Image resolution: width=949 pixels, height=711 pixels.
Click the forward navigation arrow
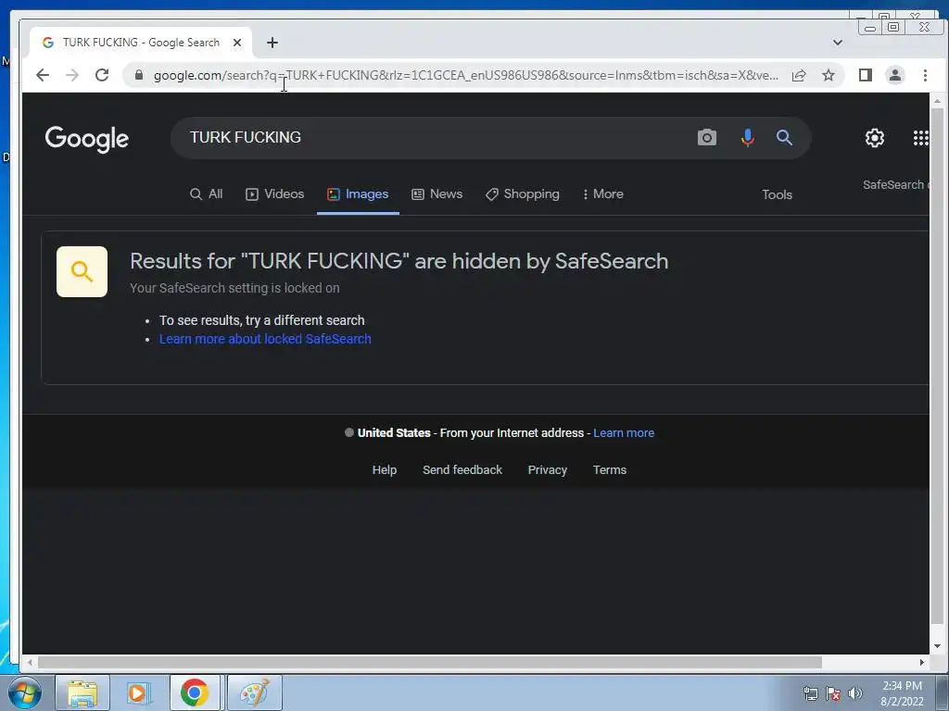pyautogui.click(x=72, y=75)
